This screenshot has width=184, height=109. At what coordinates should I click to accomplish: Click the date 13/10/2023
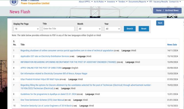click(x=172, y=106)
